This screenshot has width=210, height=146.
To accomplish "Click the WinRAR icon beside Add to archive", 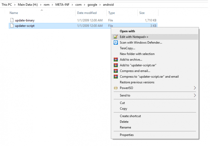I will coord(116,60).
